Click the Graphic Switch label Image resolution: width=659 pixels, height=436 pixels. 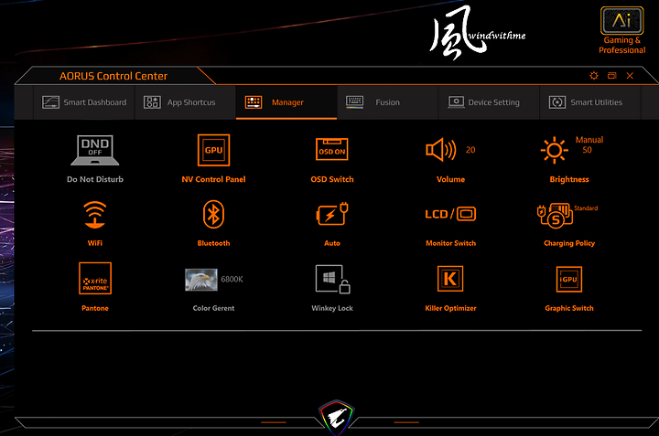click(569, 308)
